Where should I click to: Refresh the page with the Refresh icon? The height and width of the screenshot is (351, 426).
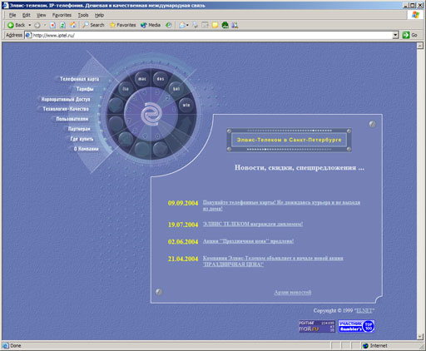[62, 25]
